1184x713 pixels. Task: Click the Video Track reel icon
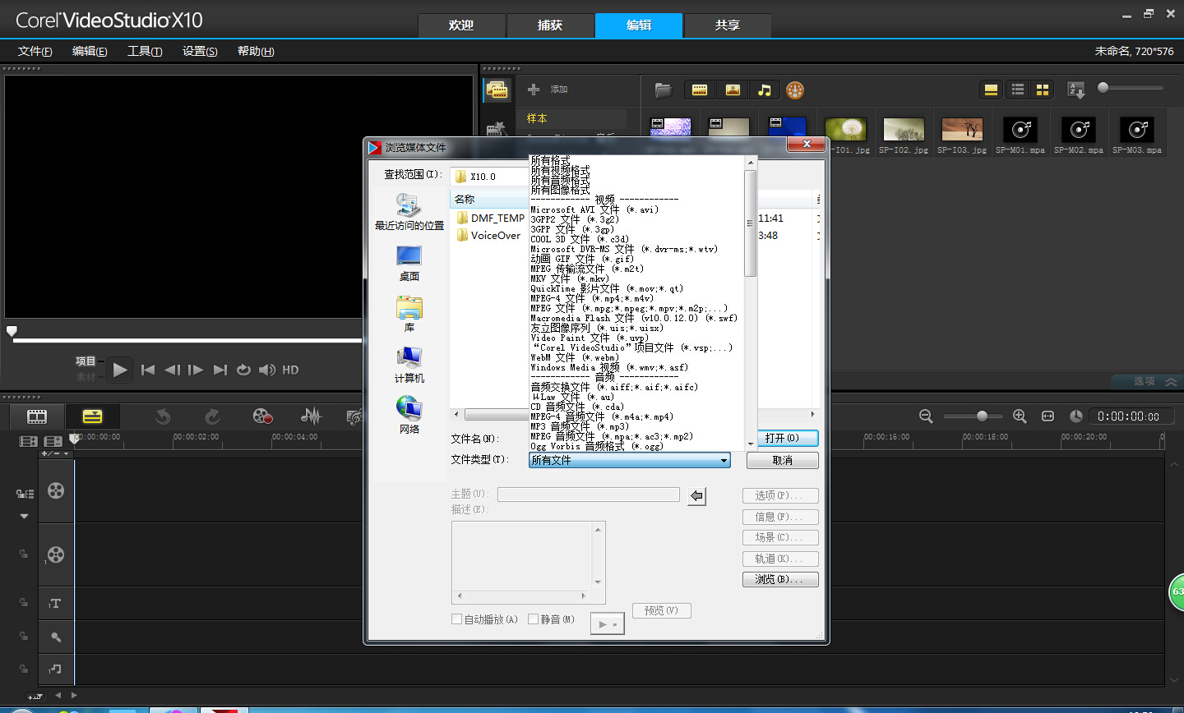56,490
